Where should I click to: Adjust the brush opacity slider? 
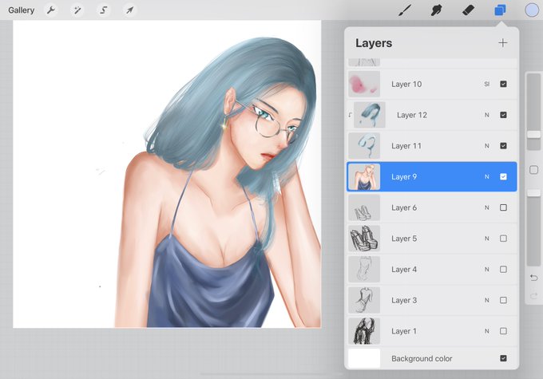click(533, 193)
